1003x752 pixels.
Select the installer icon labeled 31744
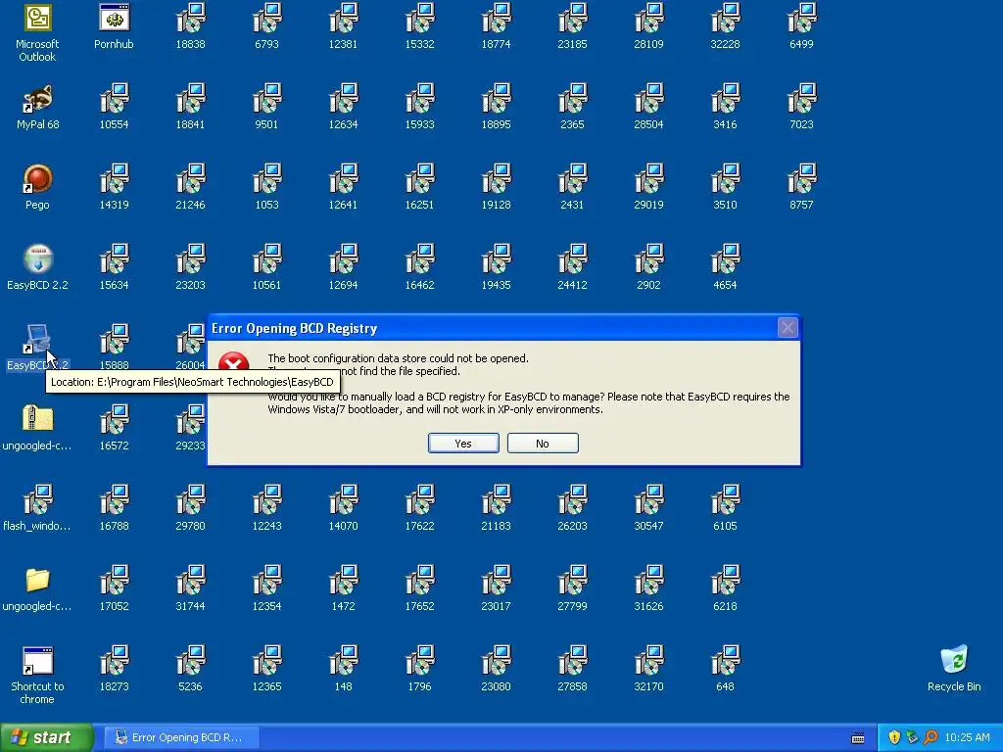coord(191,580)
